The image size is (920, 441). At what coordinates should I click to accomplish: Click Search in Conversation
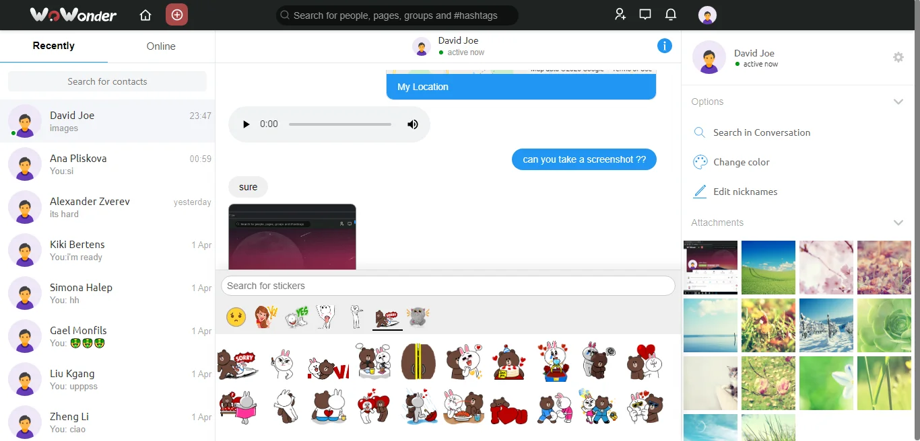coord(762,132)
